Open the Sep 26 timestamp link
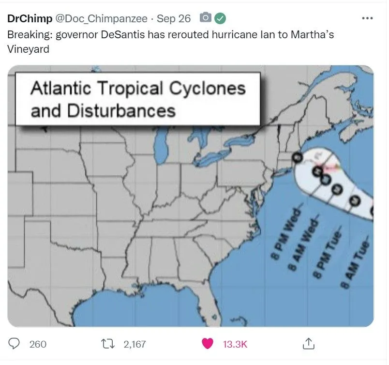The image size is (389, 365). click(x=174, y=18)
